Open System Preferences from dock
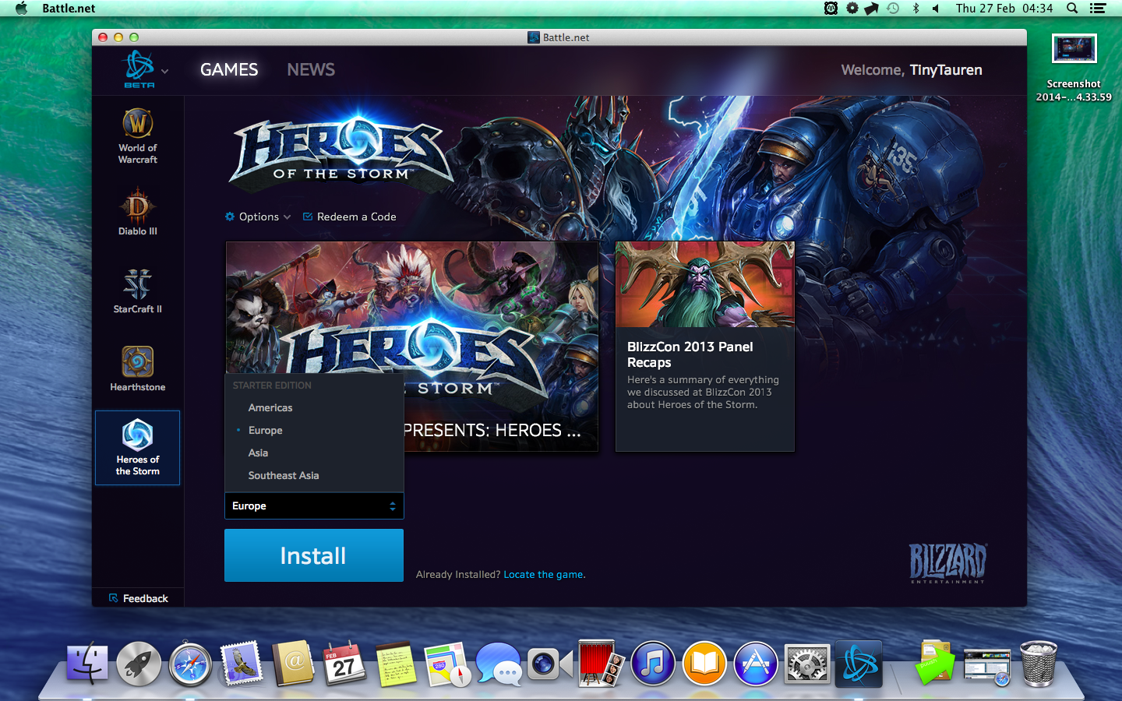Screen dimensions: 1122x701 pos(806,664)
